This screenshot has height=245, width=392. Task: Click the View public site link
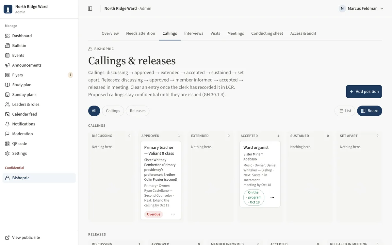[39, 237]
